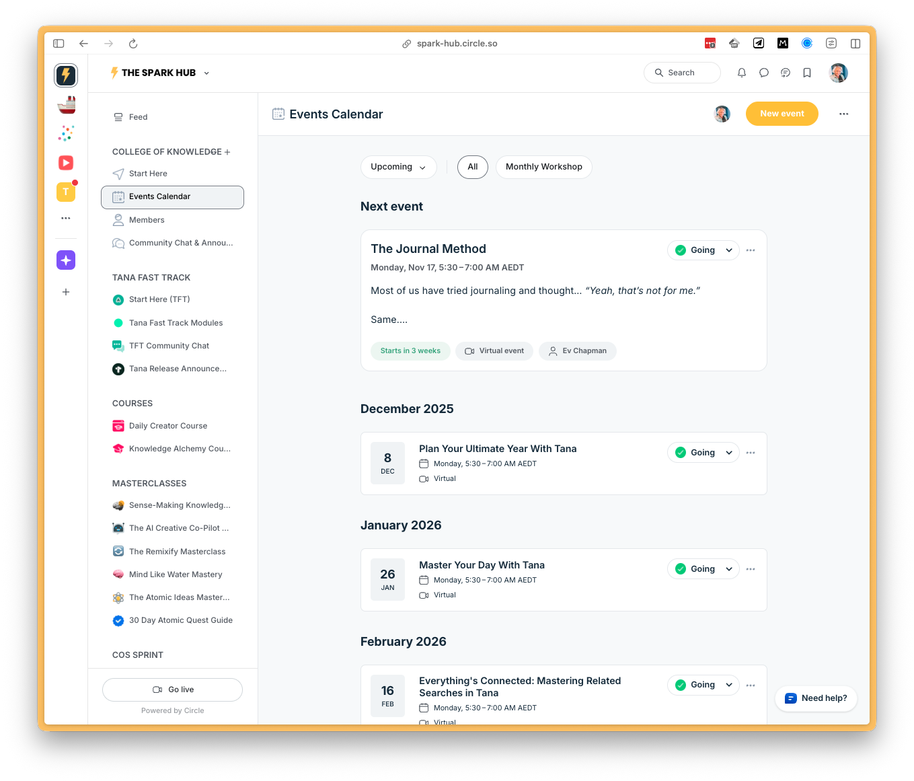The height and width of the screenshot is (781, 914).
Task: Open Master Your Day With Tana event
Action: pos(482,565)
